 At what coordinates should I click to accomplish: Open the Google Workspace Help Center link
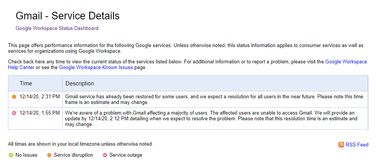(346, 61)
